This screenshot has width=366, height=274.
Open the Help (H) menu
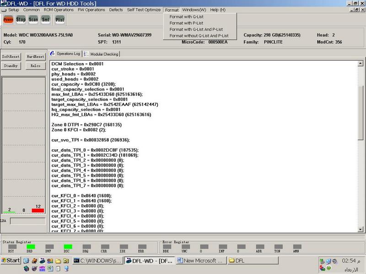point(218,10)
